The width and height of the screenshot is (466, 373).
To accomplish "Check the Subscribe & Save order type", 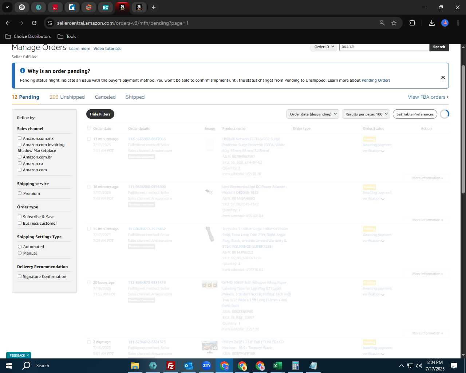I will click(20, 216).
